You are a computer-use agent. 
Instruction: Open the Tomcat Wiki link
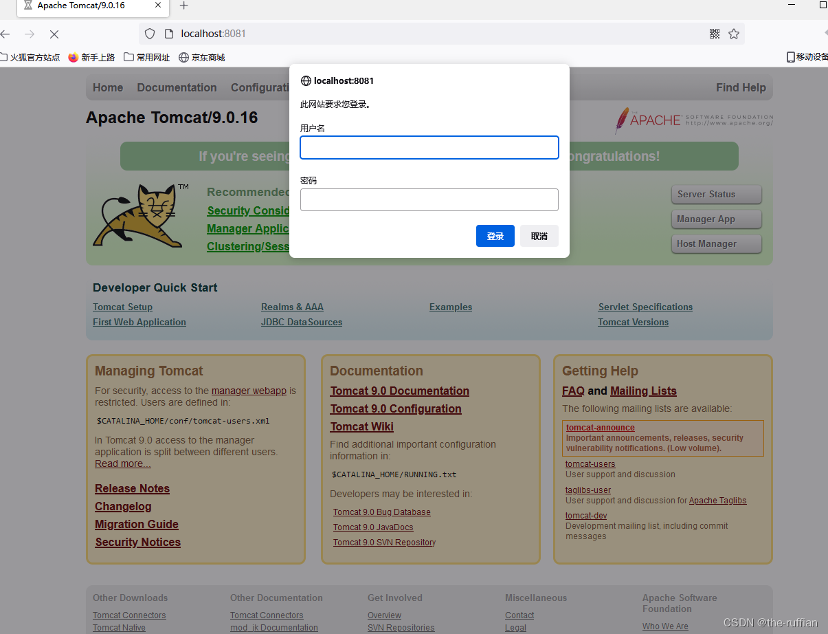(362, 426)
